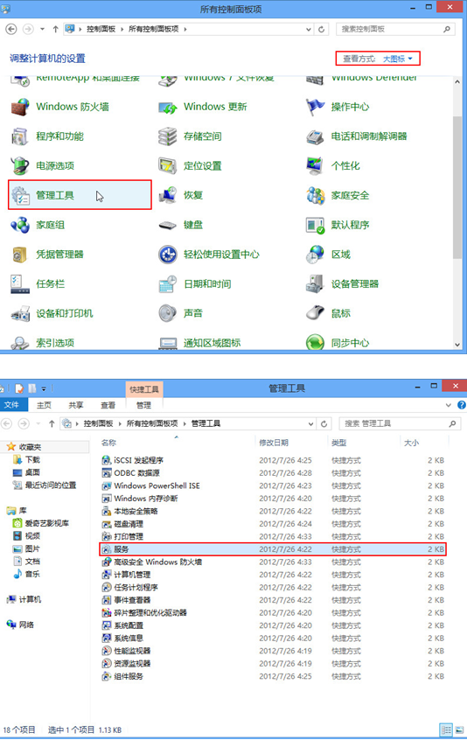This screenshot has width=467, height=740.
Task: Open 管理工具 icon in control panel
Action: [20, 195]
